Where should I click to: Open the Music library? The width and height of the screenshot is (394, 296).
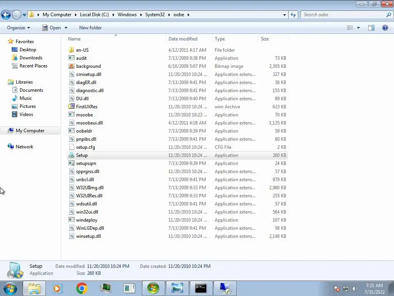tap(26, 98)
